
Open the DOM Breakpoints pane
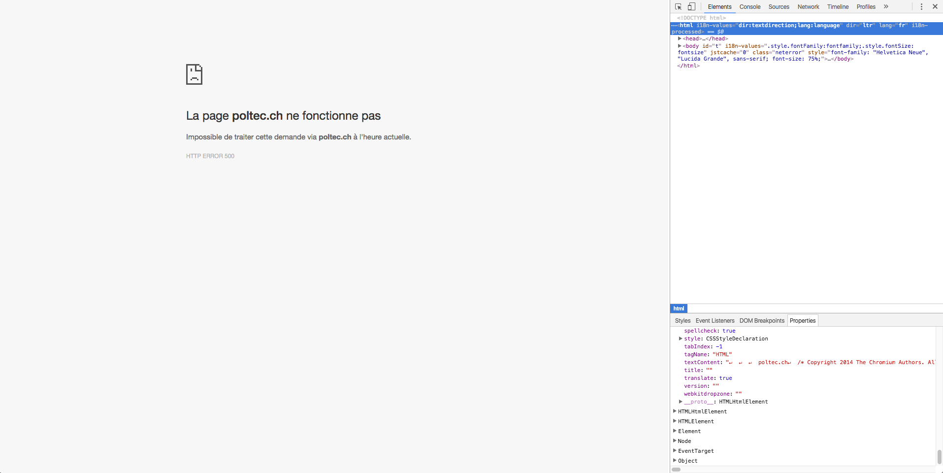pos(762,321)
